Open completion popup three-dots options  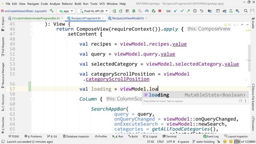click(245, 101)
